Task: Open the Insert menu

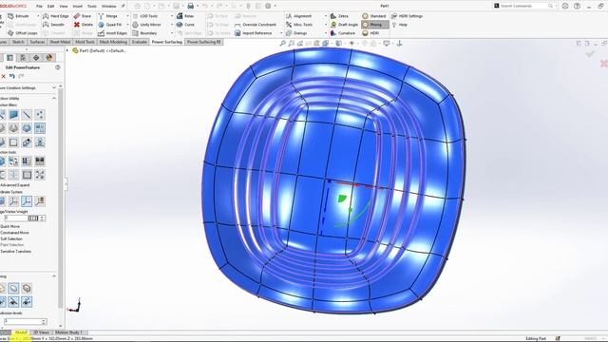Action: [77, 6]
